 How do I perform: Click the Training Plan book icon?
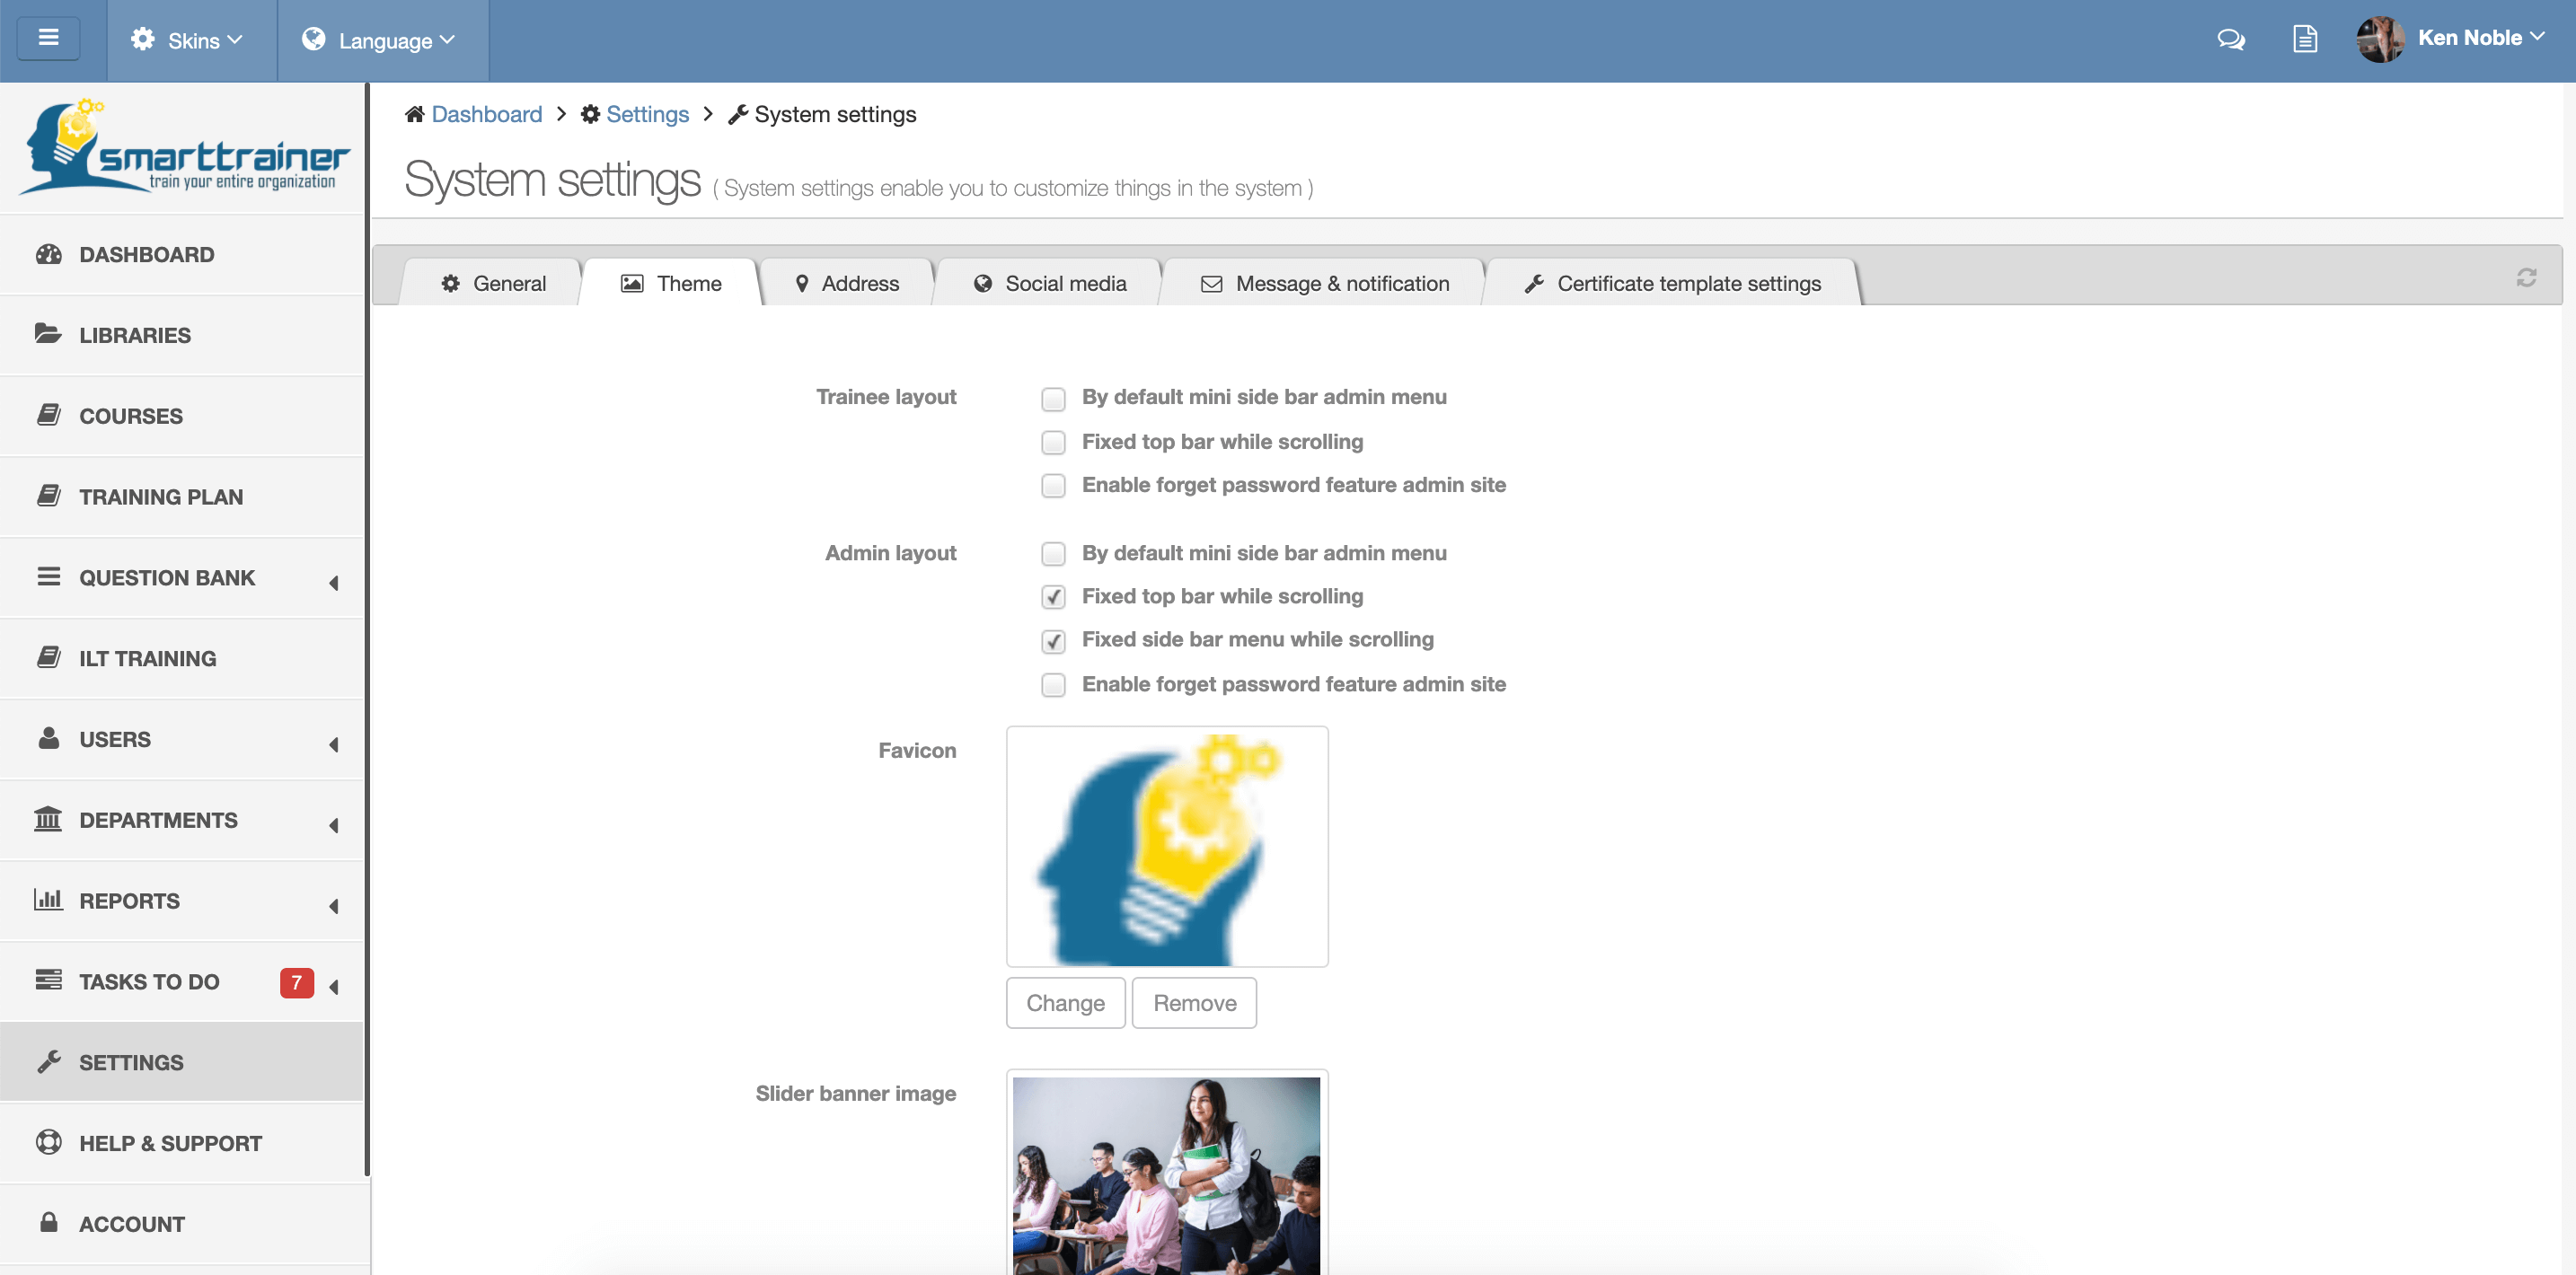click(x=48, y=496)
